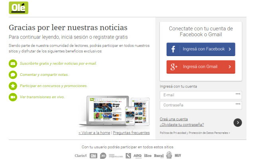Click the green speech bubble comment icon
Screen dimensions: 255x159
click(13, 75)
